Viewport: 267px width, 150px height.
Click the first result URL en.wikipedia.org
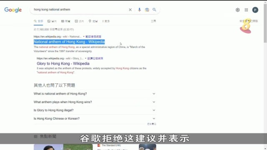click(x=47, y=37)
